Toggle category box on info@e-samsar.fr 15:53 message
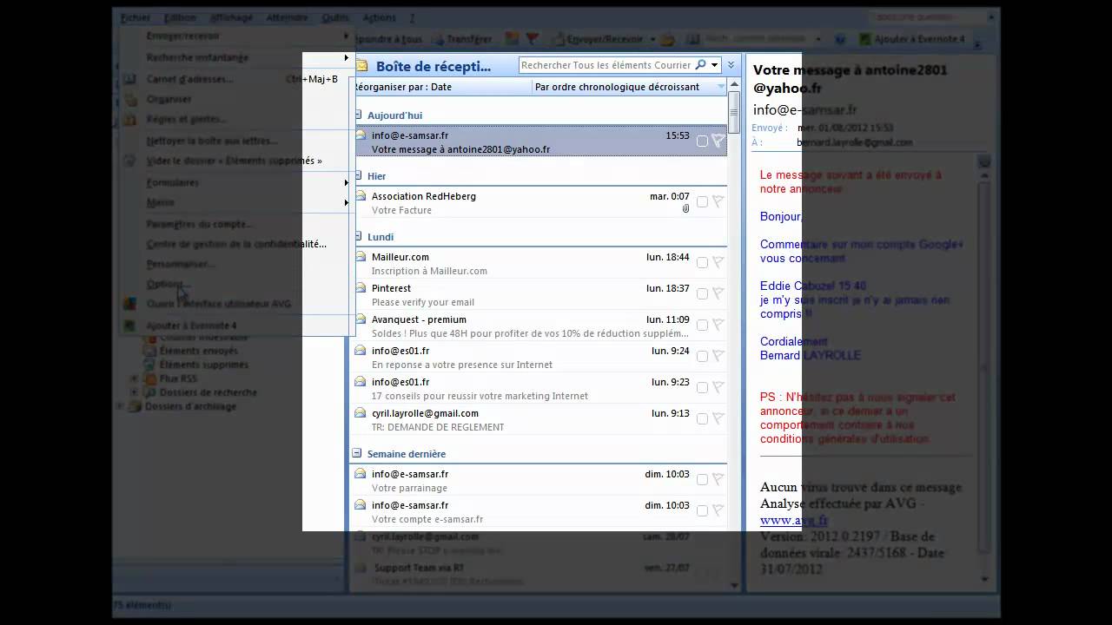Viewport: 1112px width, 625px height. point(702,141)
